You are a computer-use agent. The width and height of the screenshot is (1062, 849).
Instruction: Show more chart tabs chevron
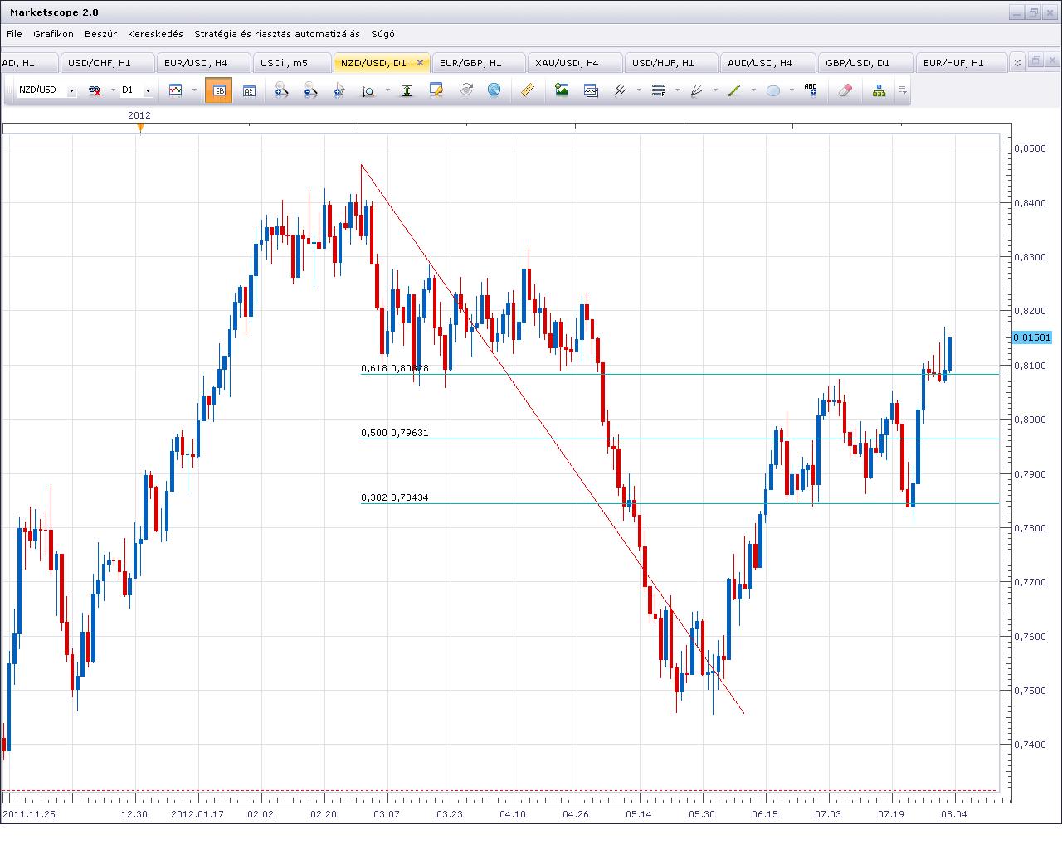[x=1018, y=63]
